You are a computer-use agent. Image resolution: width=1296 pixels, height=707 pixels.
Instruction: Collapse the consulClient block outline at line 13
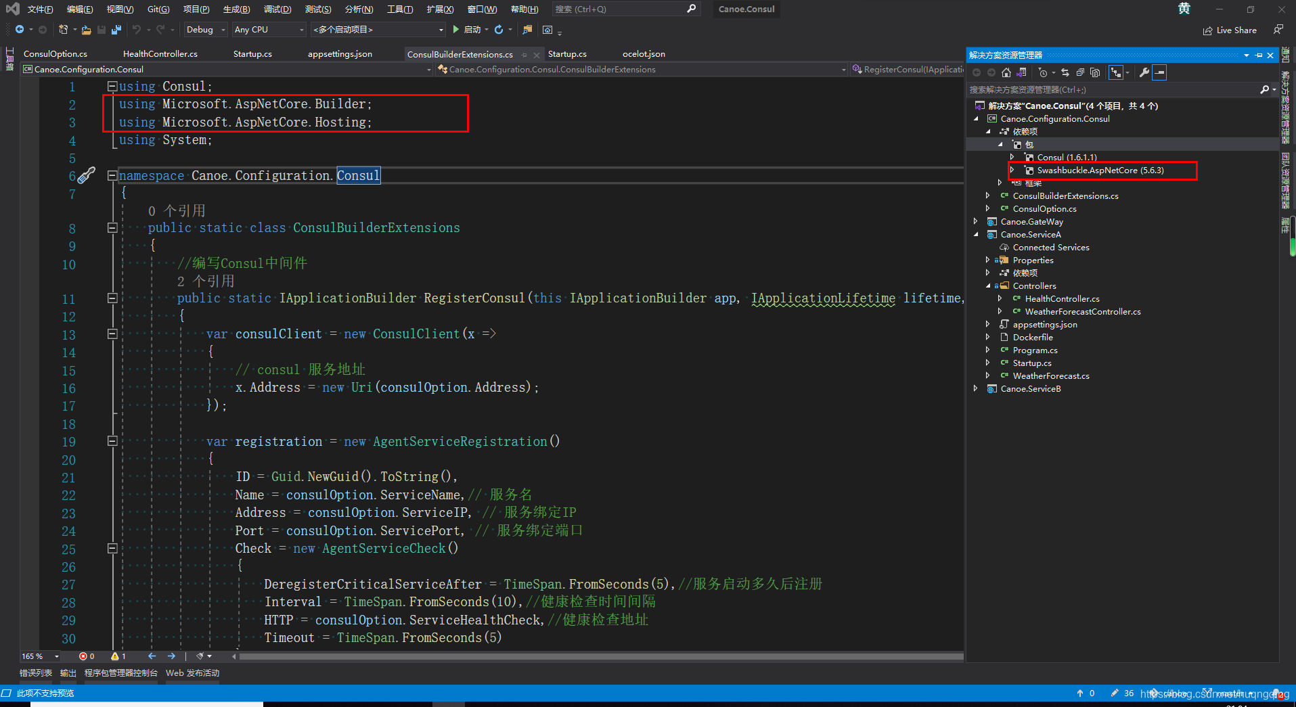pyautogui.click(x=112, y=334)
